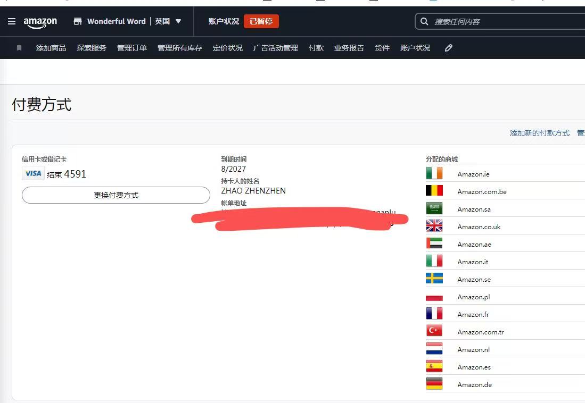Image resolution: width=585 pixels, height=403 pixels.
Task: Click the Ireland flag icon
Action: tap(434, 173)
